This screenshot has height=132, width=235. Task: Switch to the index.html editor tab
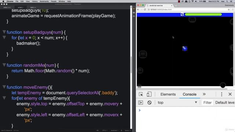coord(7,7)
